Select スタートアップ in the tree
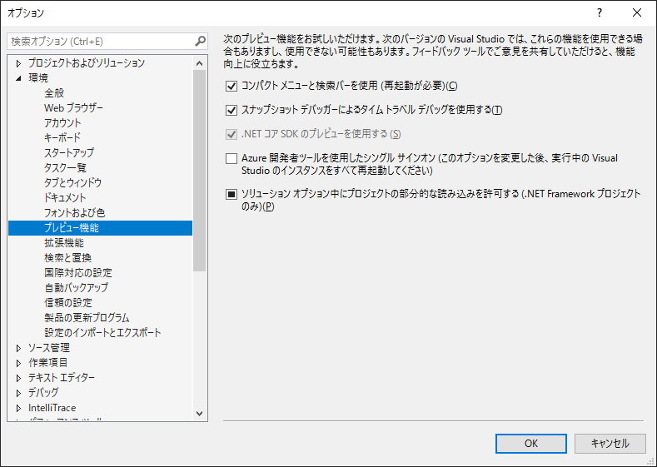657x467 pixels. 69,153
